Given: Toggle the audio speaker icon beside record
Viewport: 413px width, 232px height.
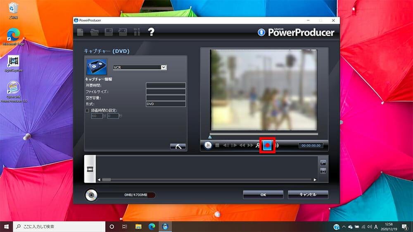Looking at the screenshot, I should pos(277,145).
